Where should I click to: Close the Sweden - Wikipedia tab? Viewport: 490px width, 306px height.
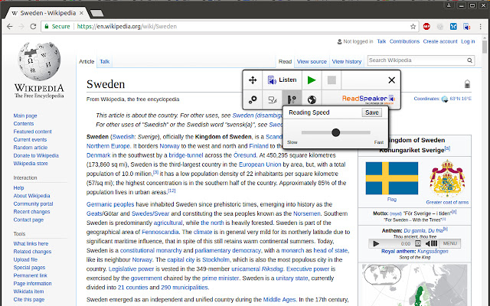pyautogui.click(x=81, y=13)
